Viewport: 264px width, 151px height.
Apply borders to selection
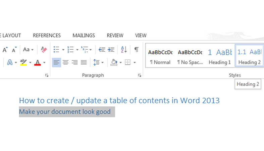[127, 62]
